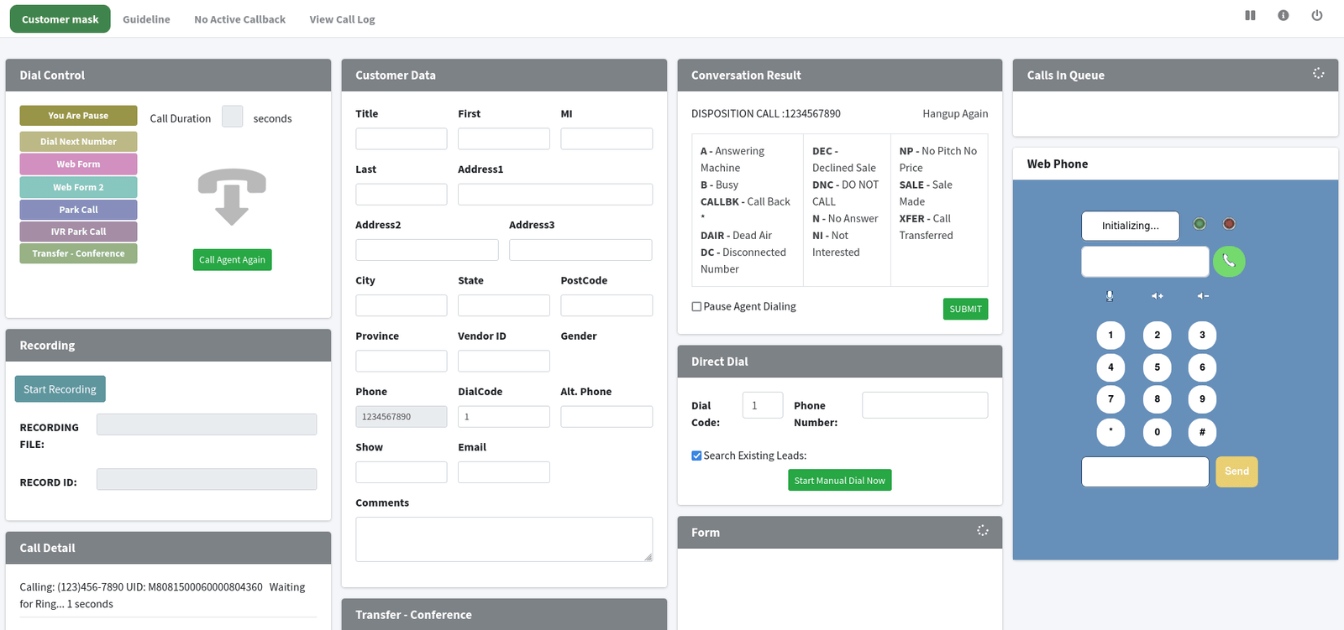Submit the call disposition
1344x630 pixels.
(965, 310)
